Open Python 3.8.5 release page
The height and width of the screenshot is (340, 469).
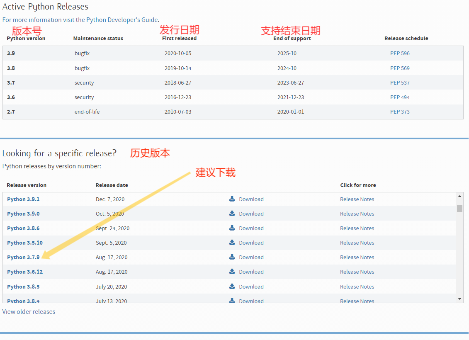23,287
